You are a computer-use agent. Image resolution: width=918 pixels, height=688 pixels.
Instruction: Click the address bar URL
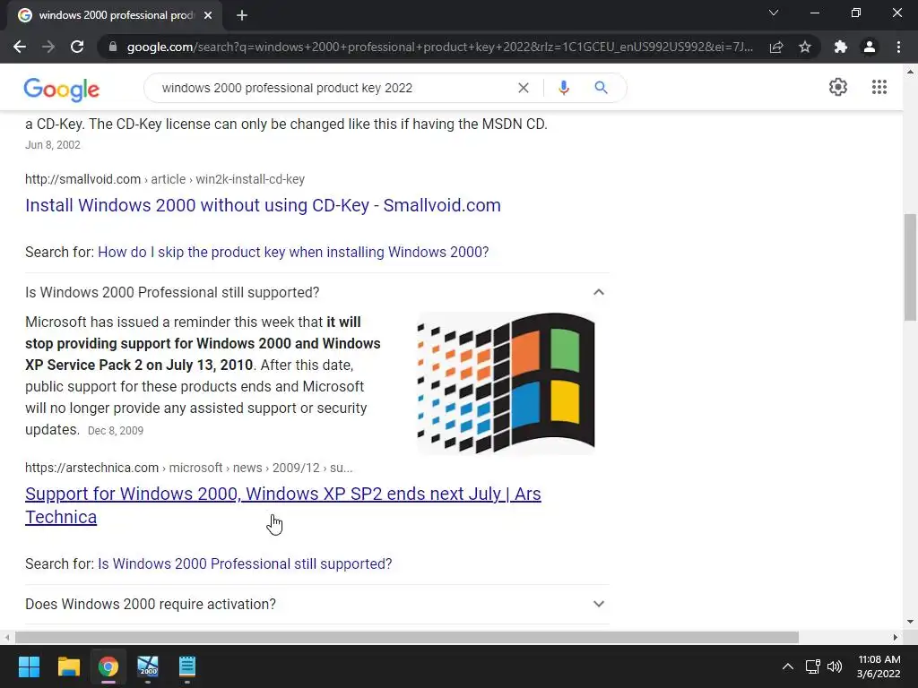point(439,47)
